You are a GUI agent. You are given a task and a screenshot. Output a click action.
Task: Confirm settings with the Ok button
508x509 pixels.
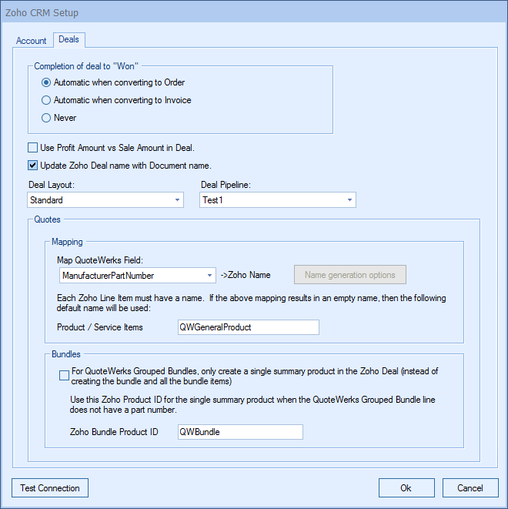pyautogui.click(x=406, y=488)
